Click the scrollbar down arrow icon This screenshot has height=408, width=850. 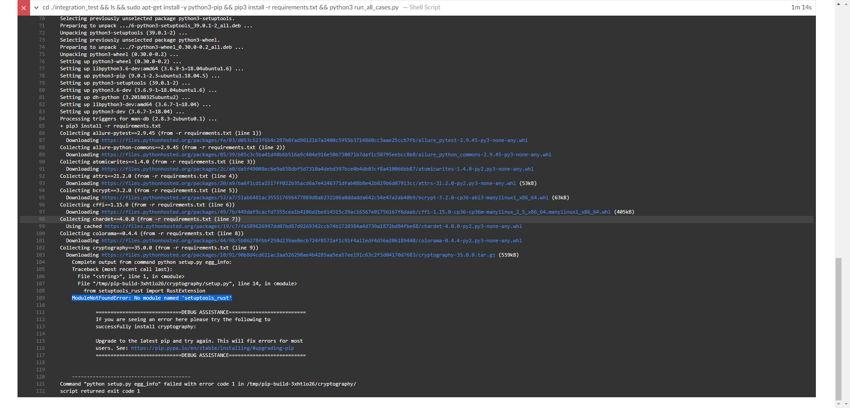(839, 404)
